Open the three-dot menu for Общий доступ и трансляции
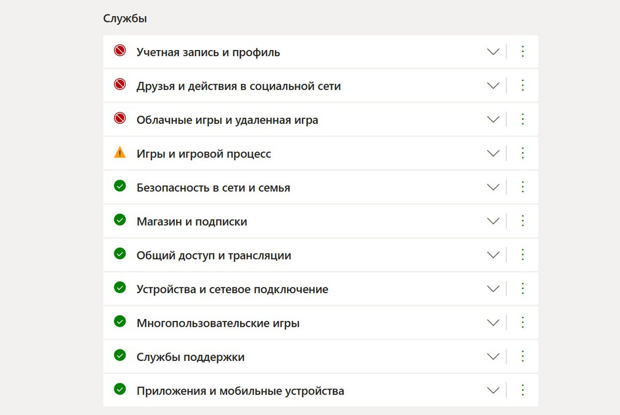The width and height of the screenshot is (620, 415). coord(522,255)
